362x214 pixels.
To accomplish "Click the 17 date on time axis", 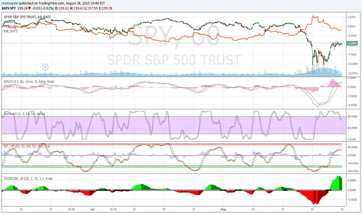I will coord(283,209).
